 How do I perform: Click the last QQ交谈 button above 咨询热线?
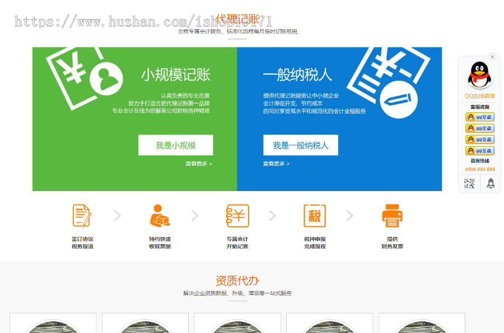tap(479, 151)
